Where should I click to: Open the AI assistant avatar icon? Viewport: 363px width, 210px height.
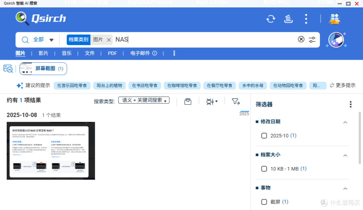(336, 40)
